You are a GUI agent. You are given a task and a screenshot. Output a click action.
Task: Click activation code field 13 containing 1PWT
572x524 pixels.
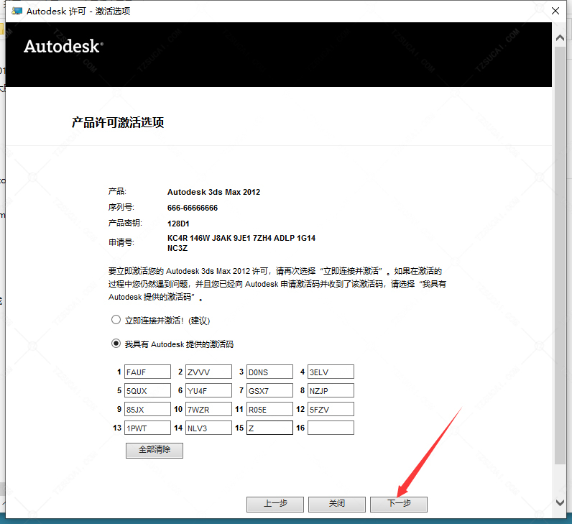[x=147, y=428]
